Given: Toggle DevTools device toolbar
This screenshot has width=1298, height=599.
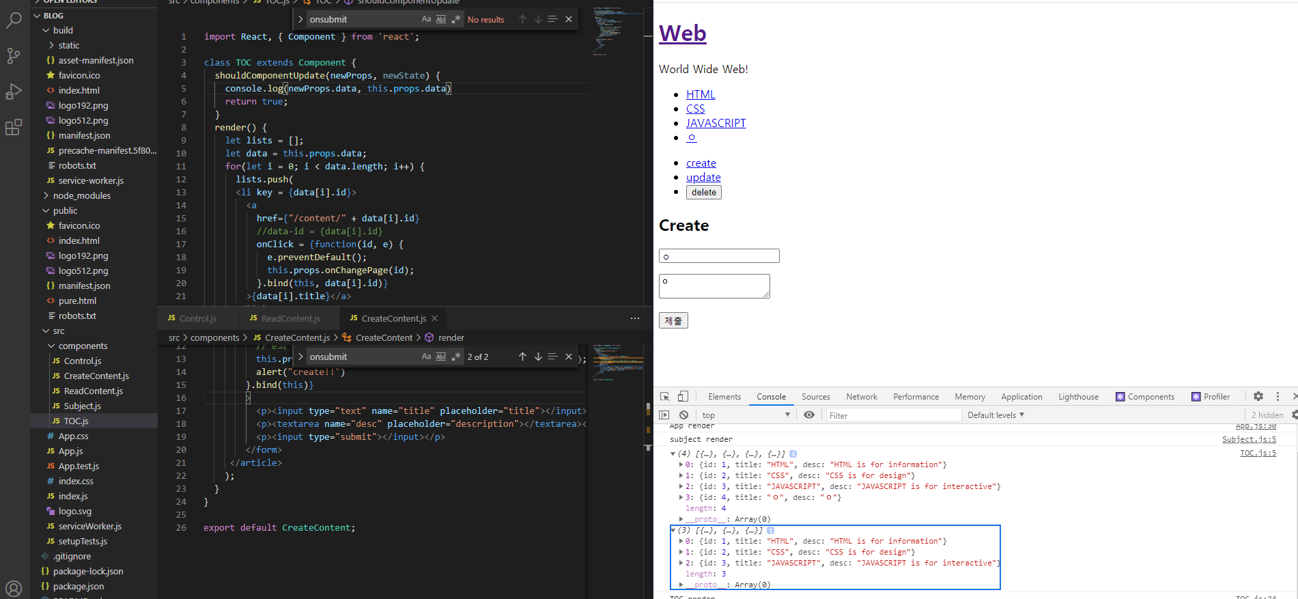Looking at the screenshot, I should click(683, 396).
